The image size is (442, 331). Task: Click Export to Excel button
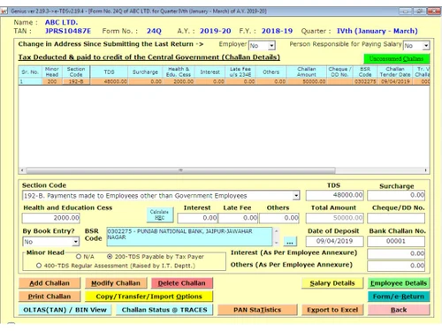332,310
